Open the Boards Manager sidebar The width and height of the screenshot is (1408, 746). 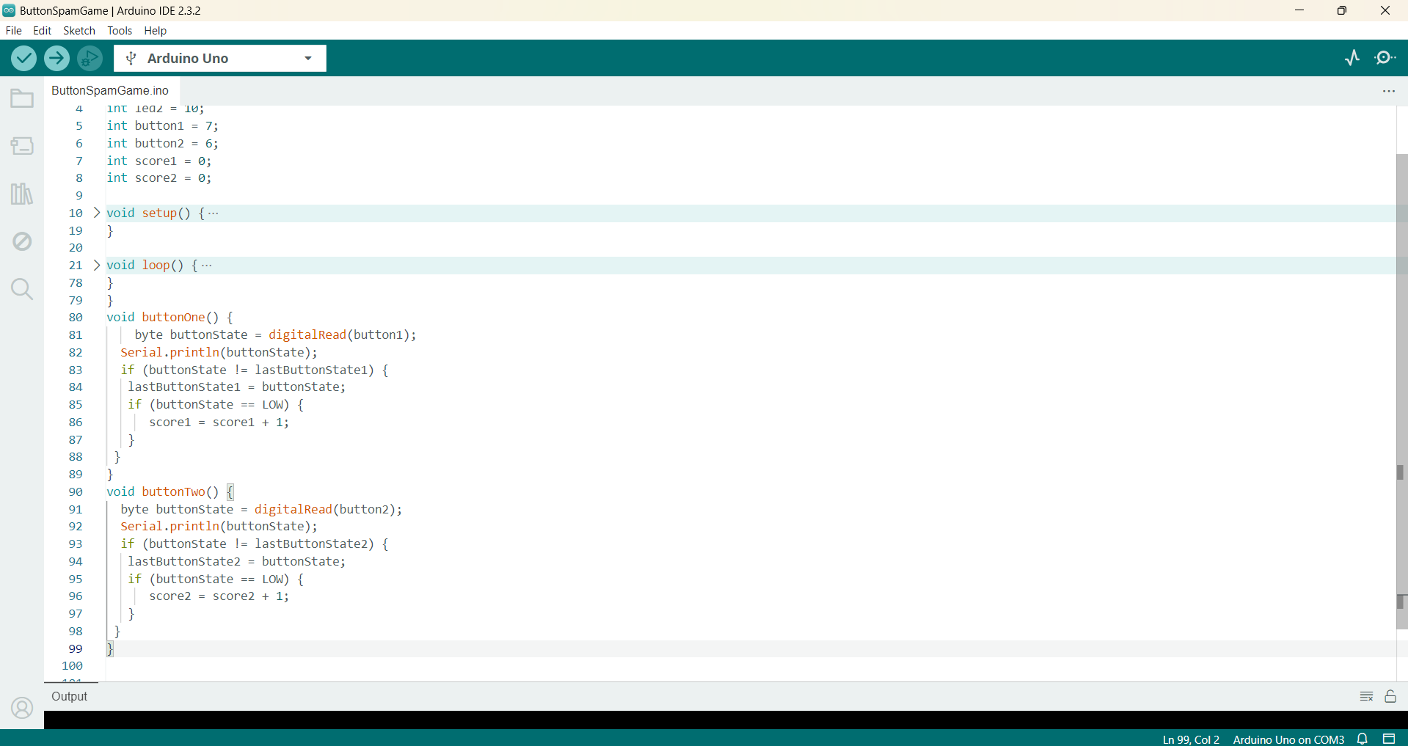pyautogui.click(x=22, y=146)
